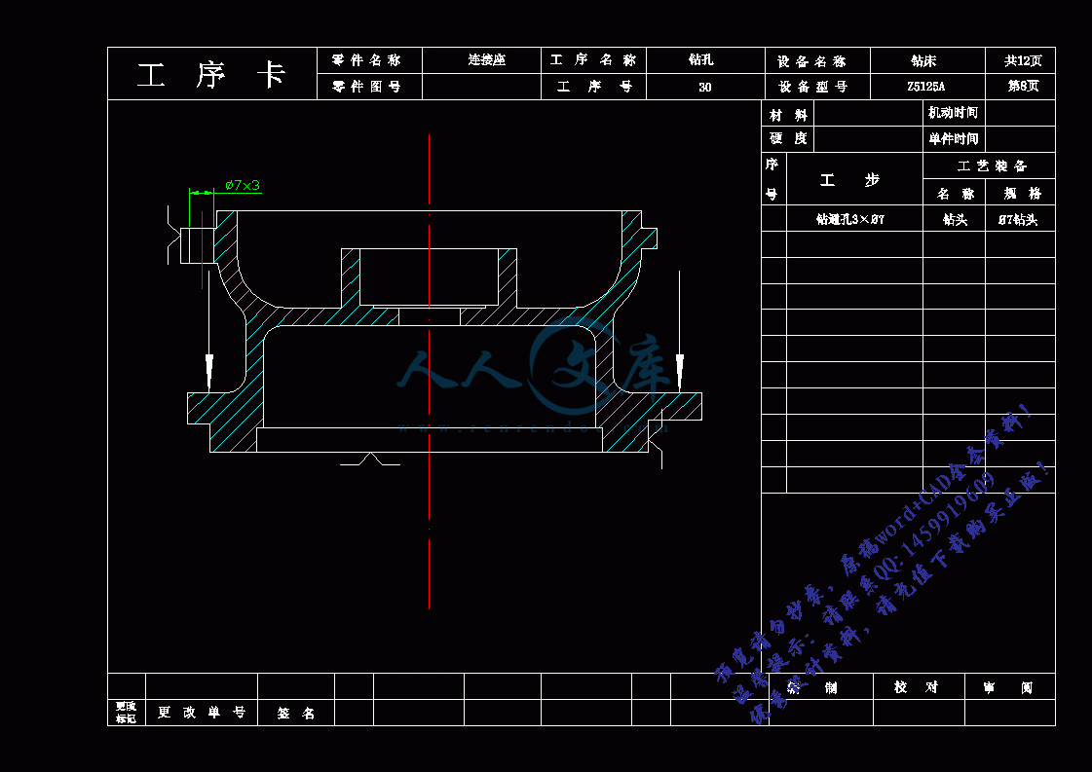1092x772 pixels.
Task: Select the 更改单号 cell in footer
Action: pyautogui.click(x=202, y=713)
